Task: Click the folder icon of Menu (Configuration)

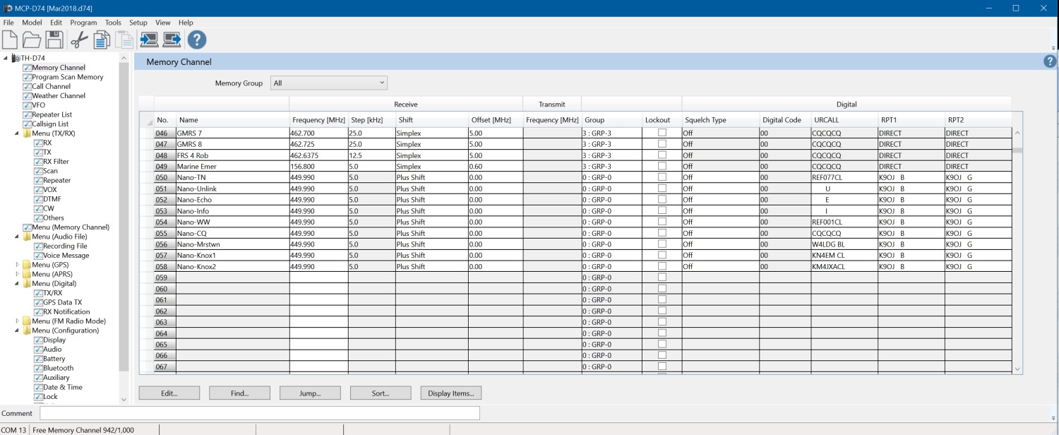Action: pyautogui.click(x=27, y=330)
